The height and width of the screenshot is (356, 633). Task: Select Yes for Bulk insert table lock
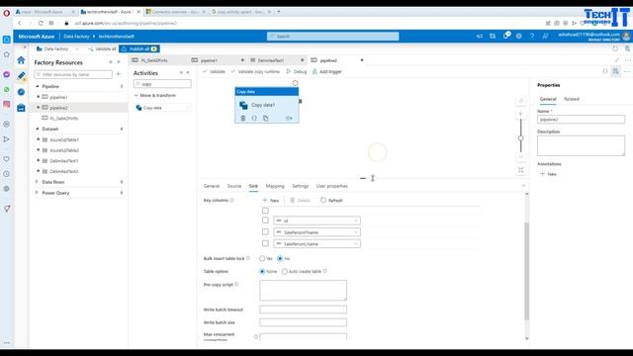(x=262, y=258)
